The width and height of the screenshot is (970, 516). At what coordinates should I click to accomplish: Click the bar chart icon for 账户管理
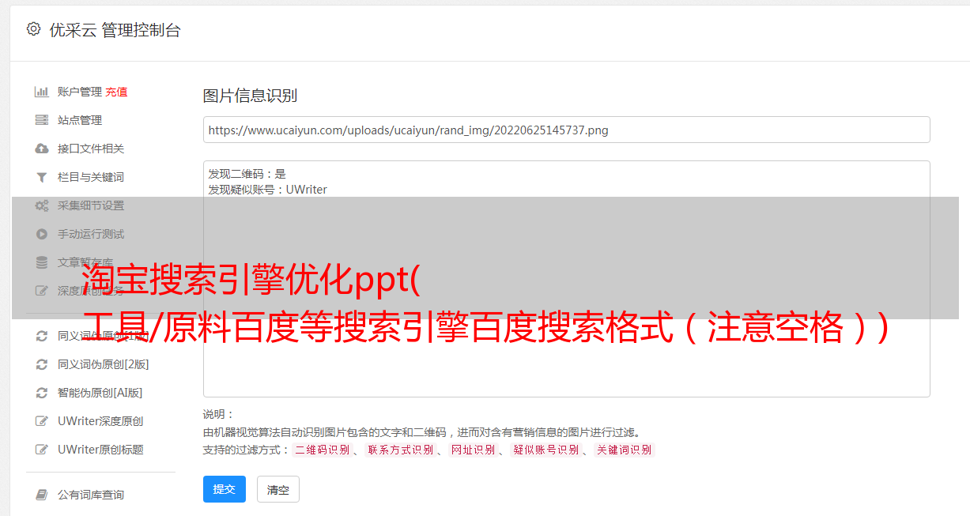pos(42,92)
